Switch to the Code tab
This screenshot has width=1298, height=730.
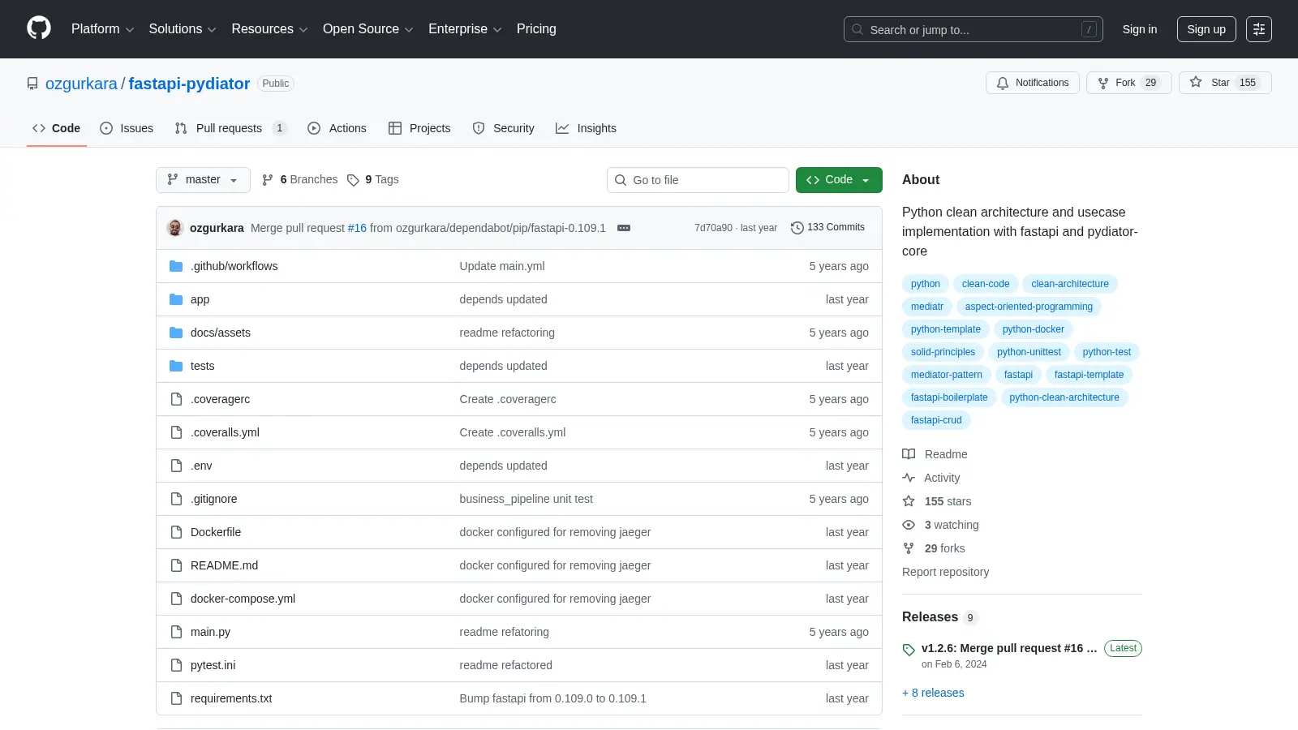pos(56,128)
